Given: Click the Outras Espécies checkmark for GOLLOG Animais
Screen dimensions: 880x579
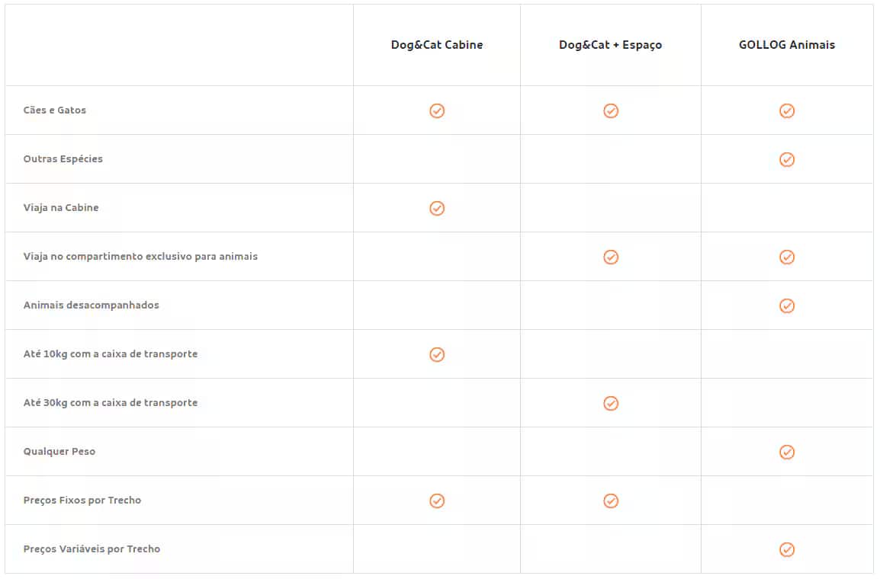Looking at the screenshot, I should coord(787,159).
